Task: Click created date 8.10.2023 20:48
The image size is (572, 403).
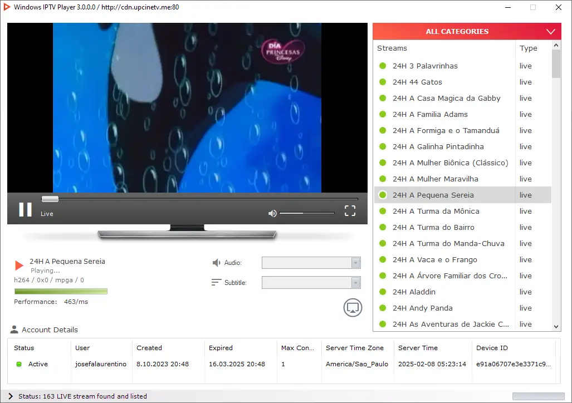Action: tap(163, 364)
